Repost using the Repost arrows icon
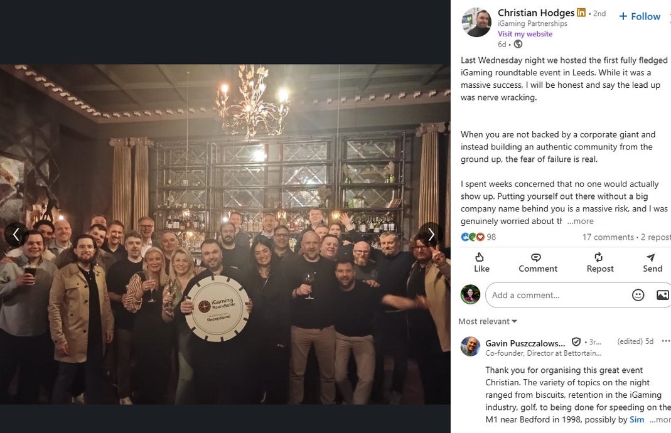This screenshot has height=433, width=671. [598, 257]
